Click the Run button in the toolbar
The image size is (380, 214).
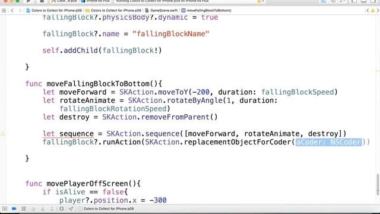click(28, 1)
